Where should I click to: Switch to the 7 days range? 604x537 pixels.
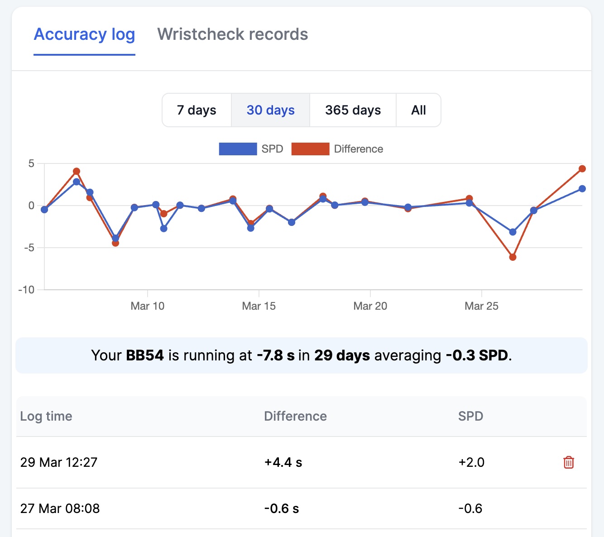click(x=197, y=110)
